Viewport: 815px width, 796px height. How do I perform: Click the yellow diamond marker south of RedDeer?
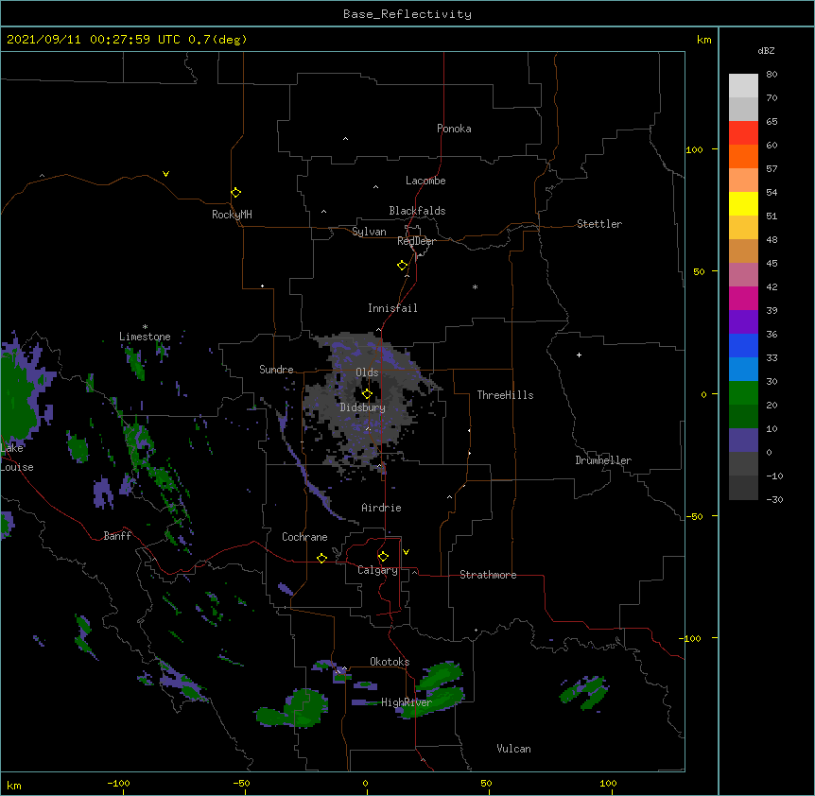point(402,266)
